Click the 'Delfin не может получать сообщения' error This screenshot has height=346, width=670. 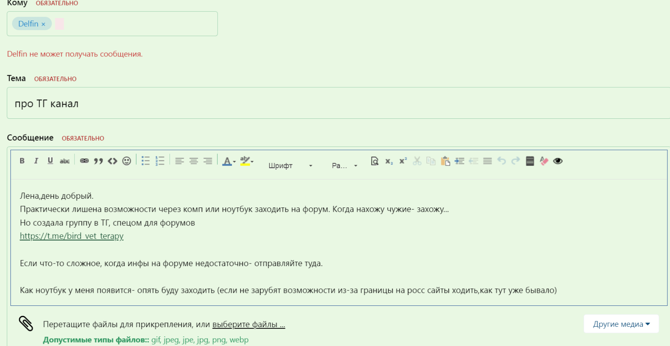pyautogui.click(x=75, y=54)
